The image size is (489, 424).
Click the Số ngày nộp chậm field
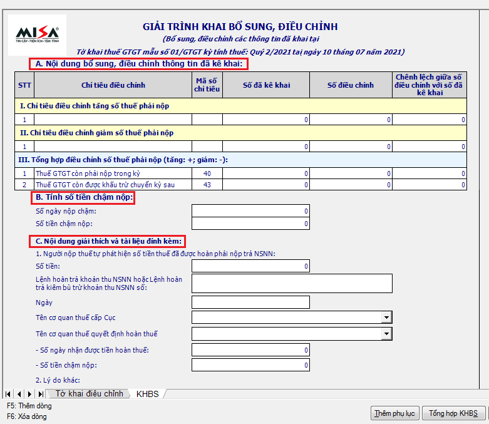[x=250, y=211]
